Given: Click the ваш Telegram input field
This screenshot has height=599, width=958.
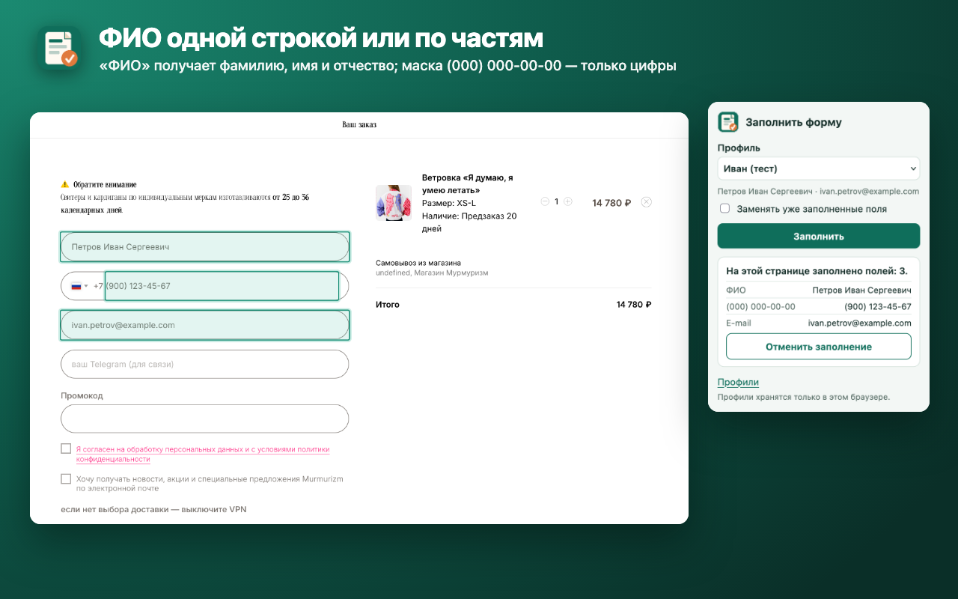Looking at the screenshot, I should pyautogui.click(x=204, y=364).
